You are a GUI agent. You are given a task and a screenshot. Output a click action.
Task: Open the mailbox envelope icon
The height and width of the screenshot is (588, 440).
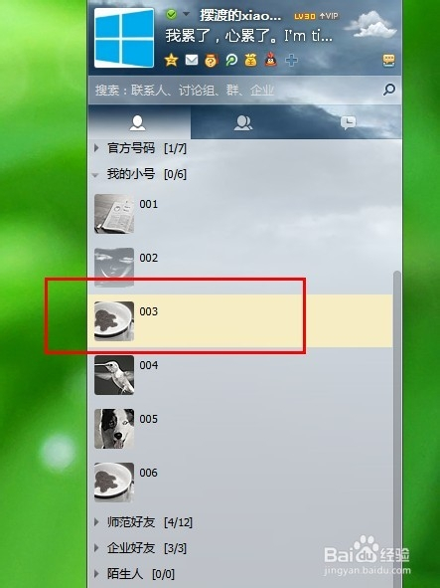coord(192,60)
